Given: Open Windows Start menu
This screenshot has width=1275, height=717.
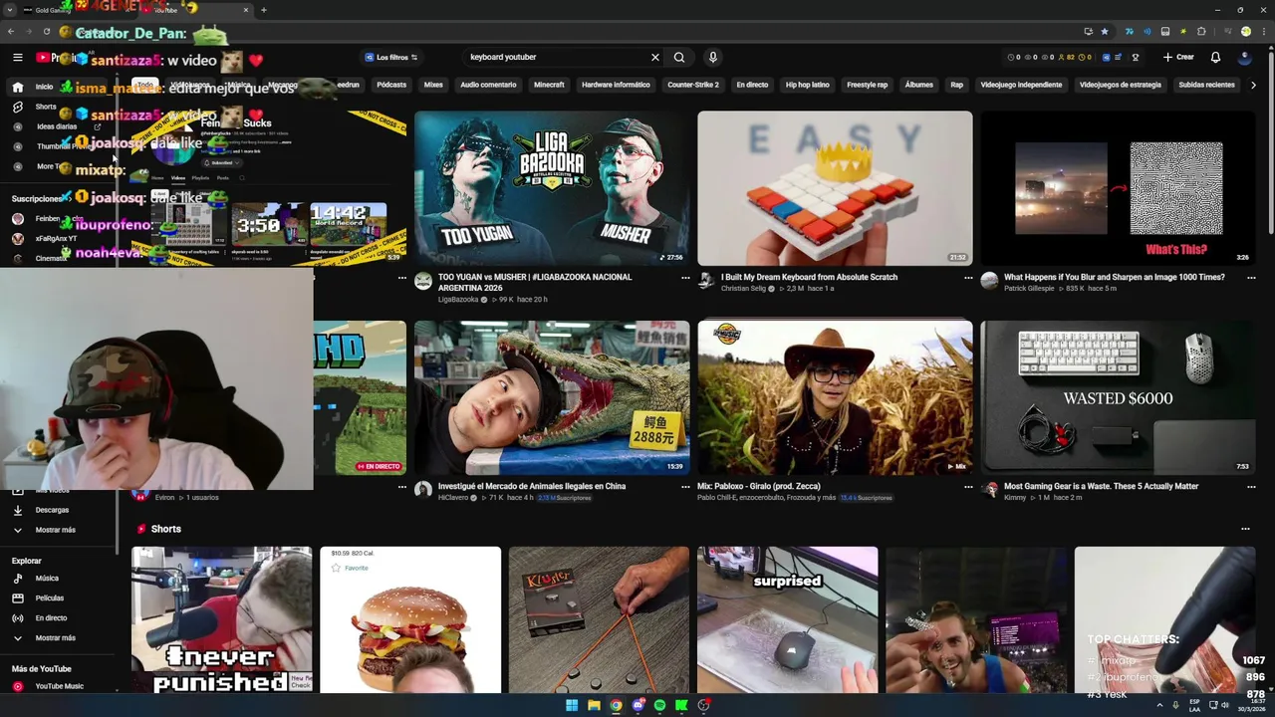Looking at the screenshot, I should (572, 706).
